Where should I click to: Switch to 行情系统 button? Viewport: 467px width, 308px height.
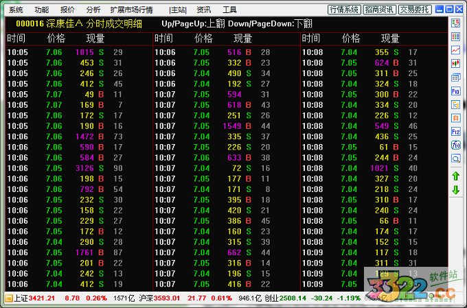(x=344, y=10)
